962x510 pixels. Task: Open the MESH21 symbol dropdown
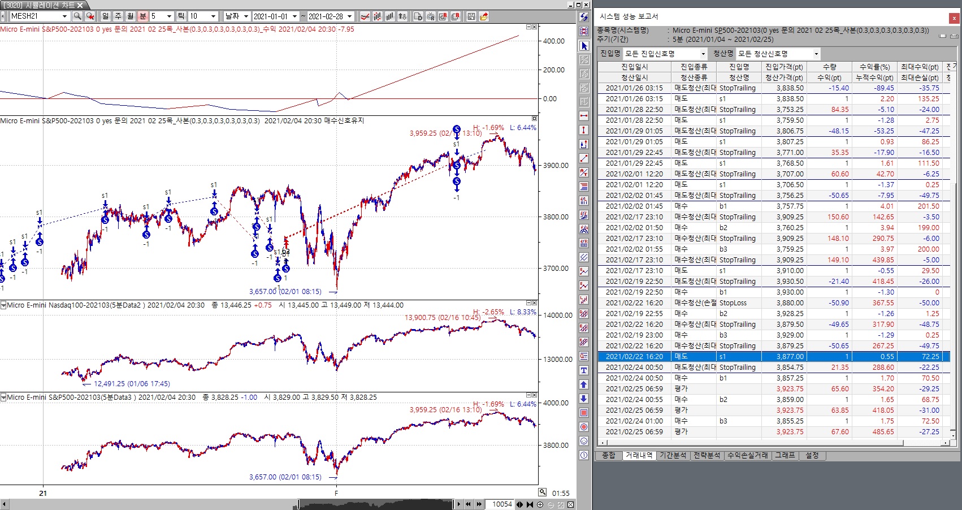pos(64,16)
